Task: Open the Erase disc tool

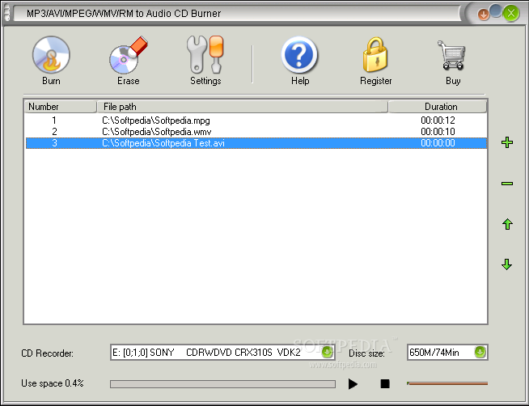Action: [128, 55]
